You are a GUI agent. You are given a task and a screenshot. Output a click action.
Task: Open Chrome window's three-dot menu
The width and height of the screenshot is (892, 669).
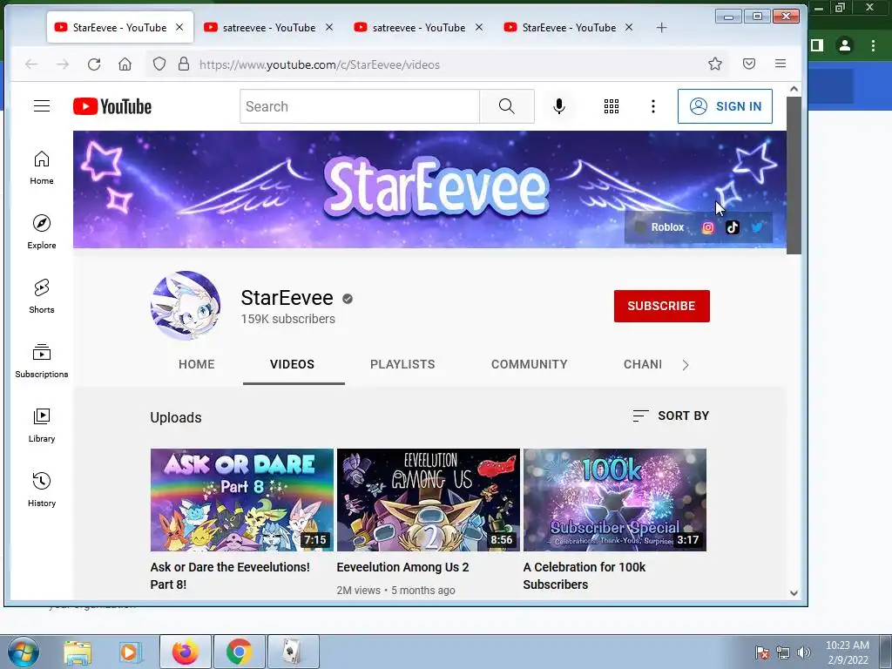tap(873, 45)
